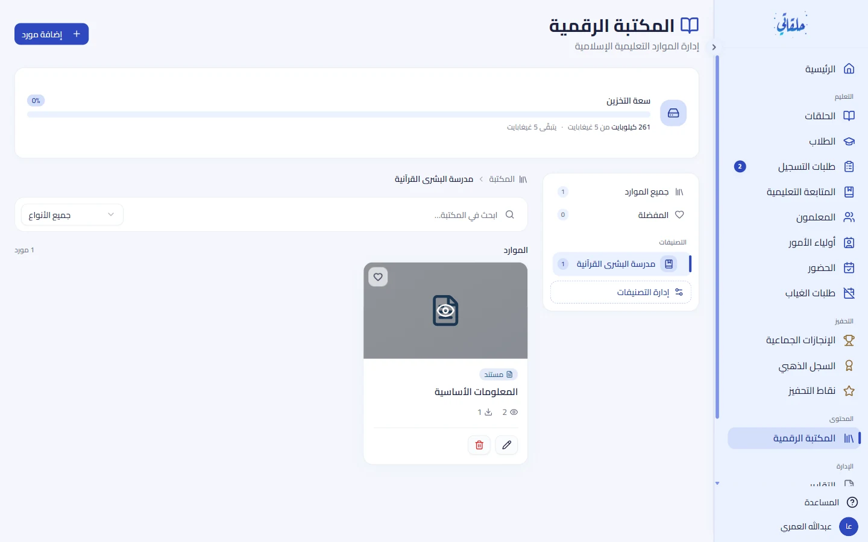Click the magnifier search icon

(x=510, y=214)
